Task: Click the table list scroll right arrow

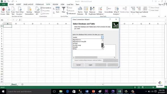Action: tap(114, 57)
